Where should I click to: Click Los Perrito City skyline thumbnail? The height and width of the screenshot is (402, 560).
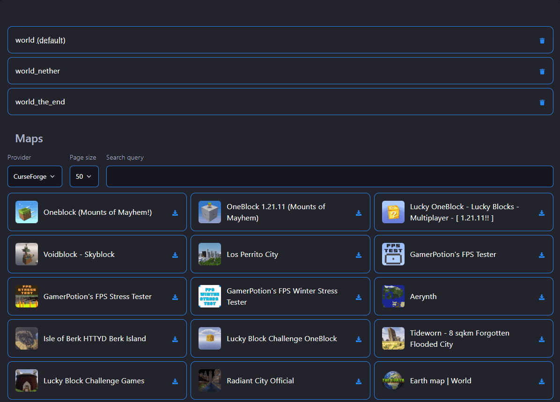[x=210, y=254]
